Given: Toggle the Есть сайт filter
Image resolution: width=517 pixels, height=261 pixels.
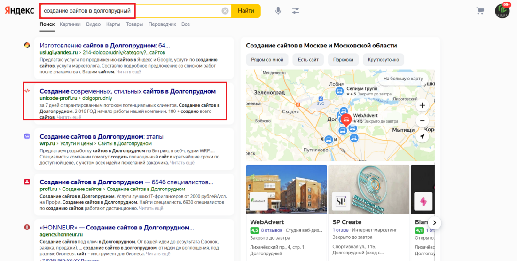Looking at the screenshot, I should [x=308, y=60].
